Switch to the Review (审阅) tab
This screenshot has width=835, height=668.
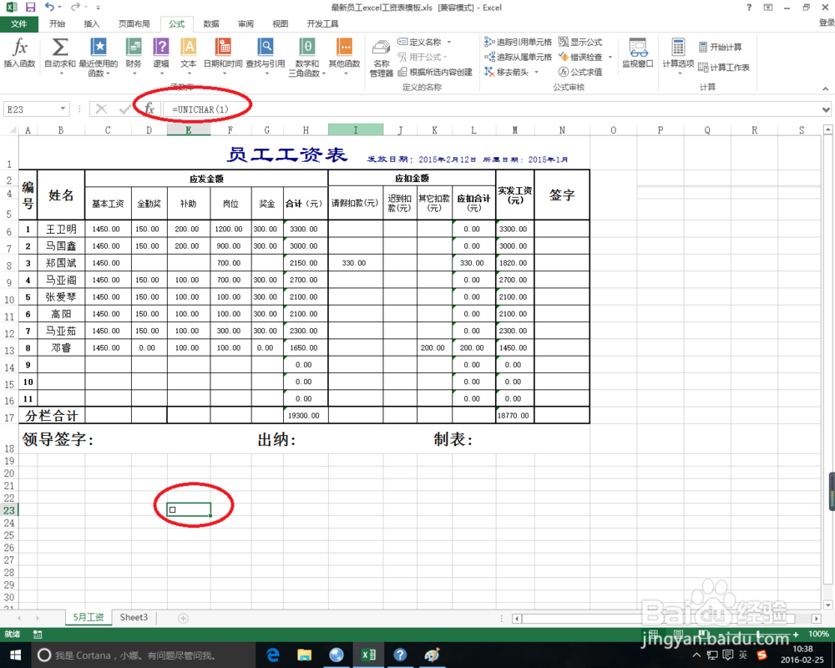coord(245,24)
